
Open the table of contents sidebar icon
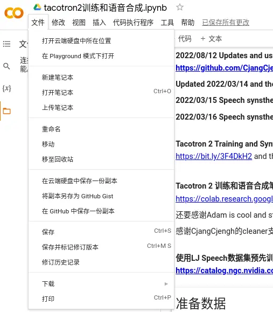(x=6, y=44)
